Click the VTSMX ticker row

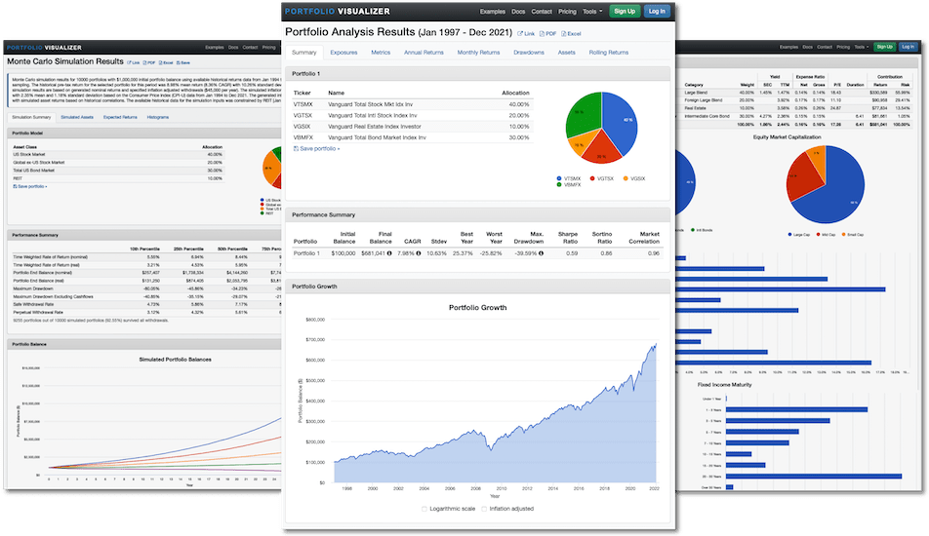tap(412, 104)
